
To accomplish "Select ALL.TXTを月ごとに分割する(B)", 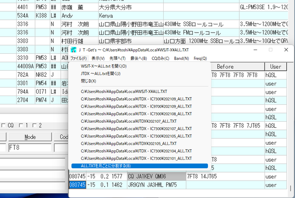I will [139, 166].
